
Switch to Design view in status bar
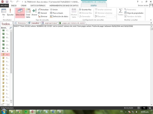pyautogui.click(x=150, y=108)
